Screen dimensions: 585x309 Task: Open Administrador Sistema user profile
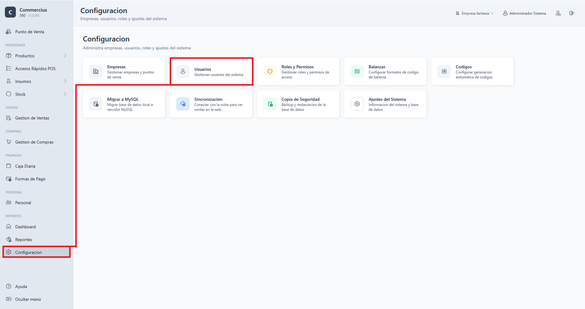524,13
